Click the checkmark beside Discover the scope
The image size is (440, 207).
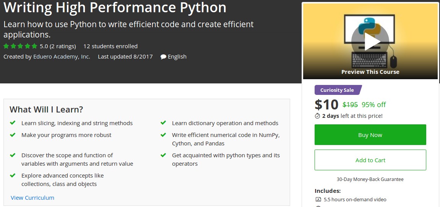13,155
